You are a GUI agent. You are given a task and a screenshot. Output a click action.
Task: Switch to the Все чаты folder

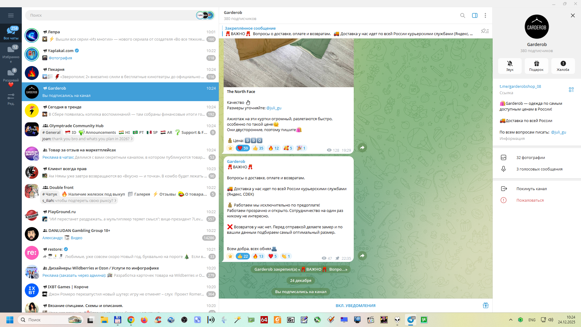click(11, 33)
